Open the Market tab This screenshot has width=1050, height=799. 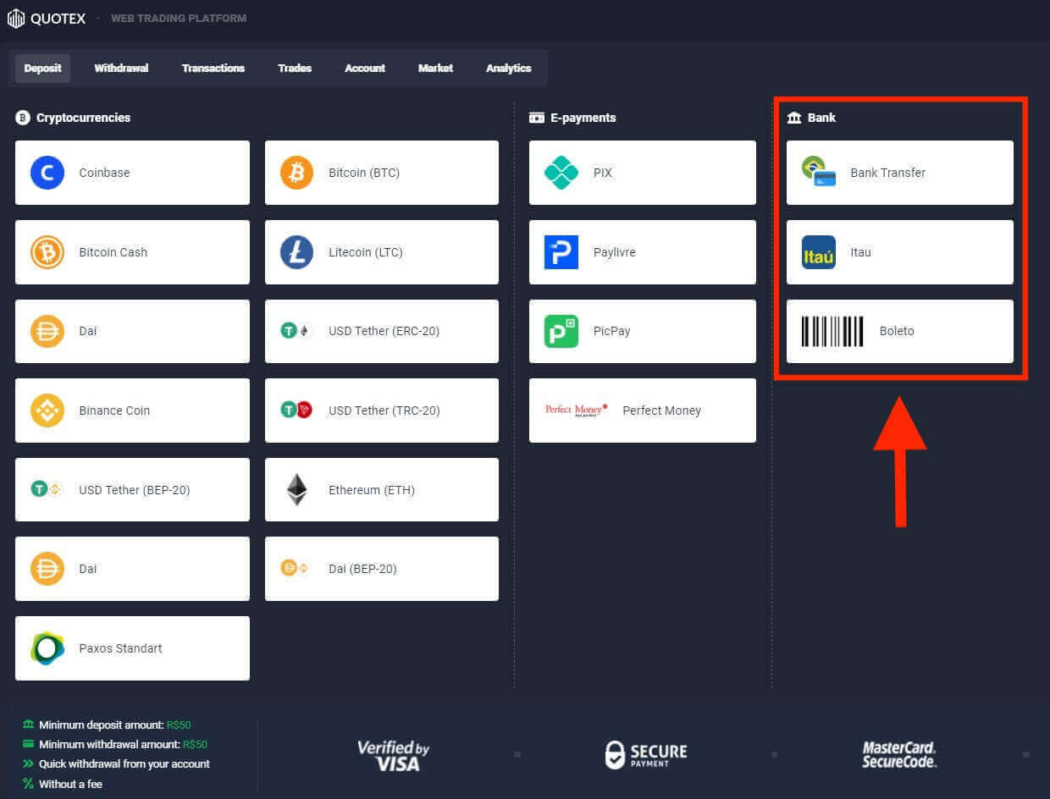(435, 69)
